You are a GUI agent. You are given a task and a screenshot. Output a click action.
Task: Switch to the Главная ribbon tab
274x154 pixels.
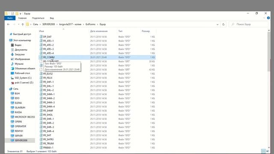tap(22, 18)
